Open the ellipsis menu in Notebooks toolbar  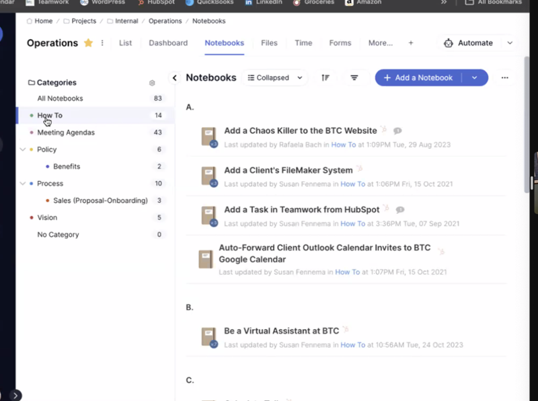[x=504, y=78]
